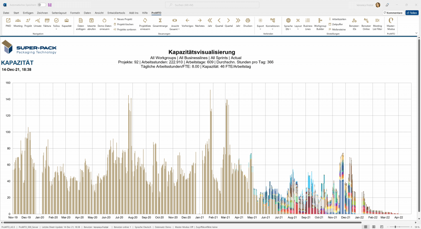
Task: Click Projektliste erneuern refresh icon
Action: (145, 22)
